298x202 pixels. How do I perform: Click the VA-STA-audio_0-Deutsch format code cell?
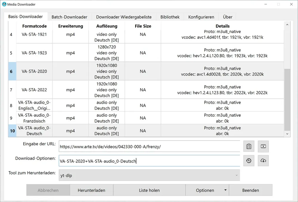(34, 131)
